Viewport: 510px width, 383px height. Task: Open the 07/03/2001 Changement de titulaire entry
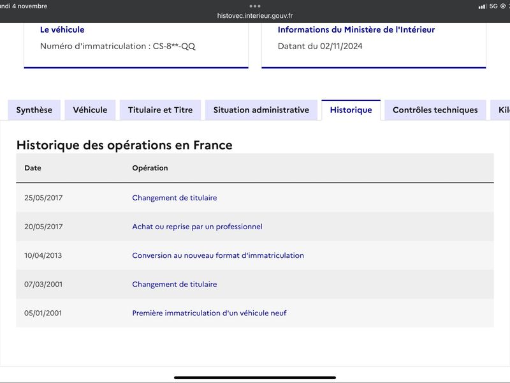[x=174, y=284]
